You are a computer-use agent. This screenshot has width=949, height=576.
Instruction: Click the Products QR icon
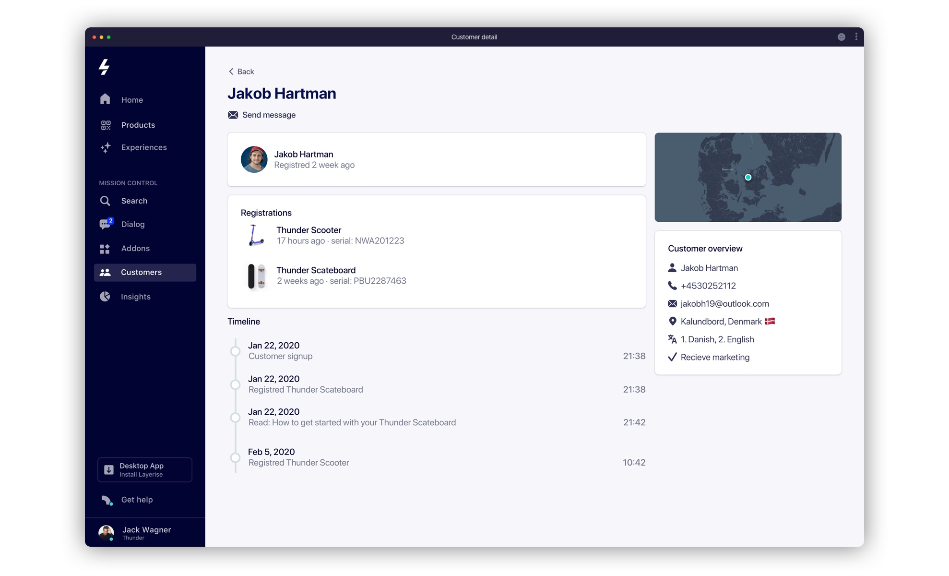(x=106, y=125)
